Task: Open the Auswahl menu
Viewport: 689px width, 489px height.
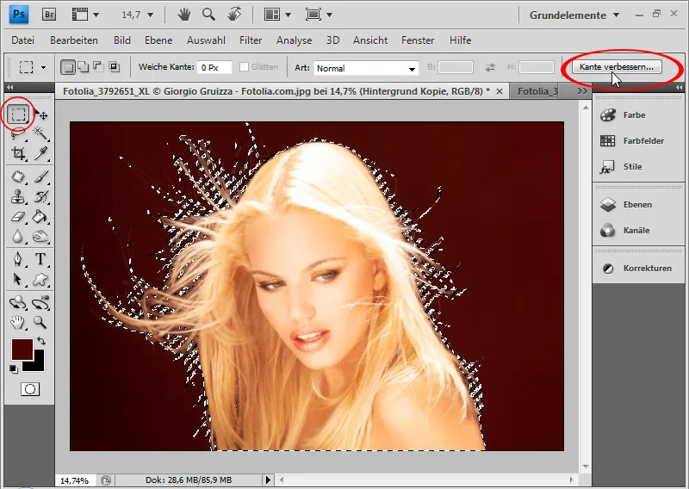Action: [x=206, y=40]
